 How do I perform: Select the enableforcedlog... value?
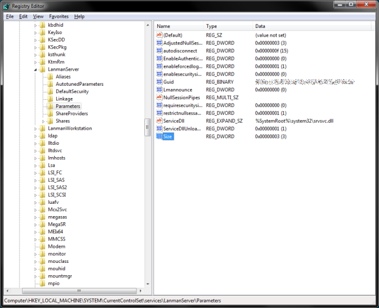[x=183, y=66]
